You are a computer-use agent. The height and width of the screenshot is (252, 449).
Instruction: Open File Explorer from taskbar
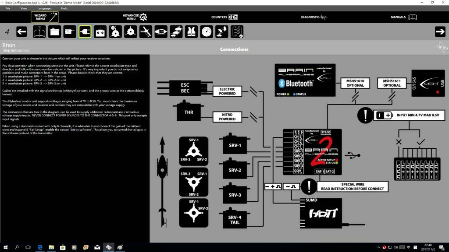(51, 247)
